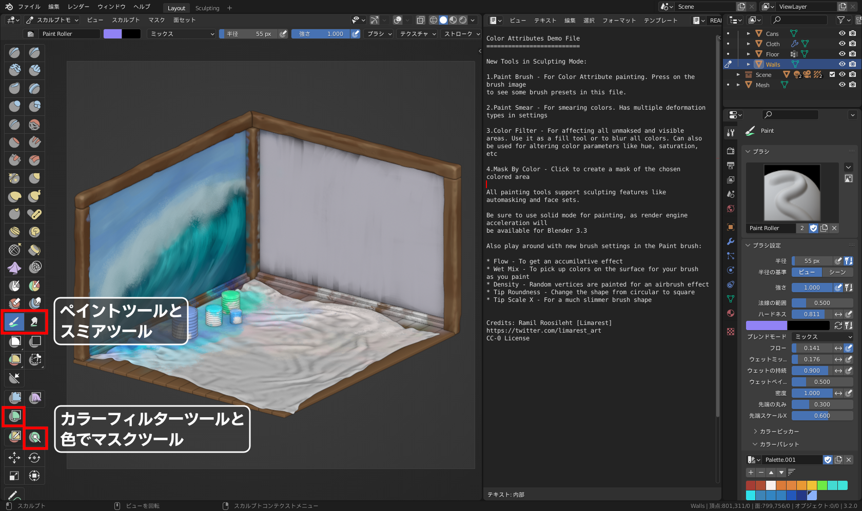Hide the Cans object in the viewport
This screenshot has height=511, width=862.
click(x=841, y=33)
